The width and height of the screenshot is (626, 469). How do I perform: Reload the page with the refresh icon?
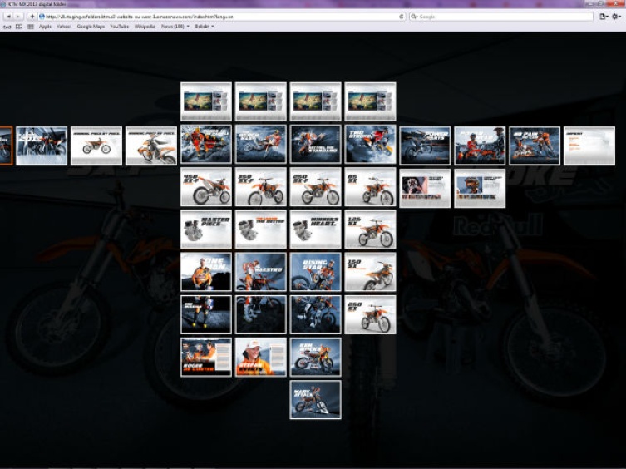coord(402,17)
